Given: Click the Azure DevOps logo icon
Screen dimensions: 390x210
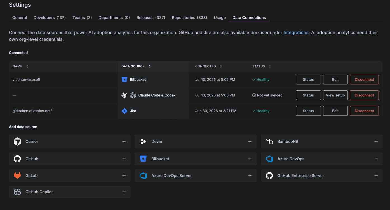Looking at the screenshot, I should click(269, 159).
